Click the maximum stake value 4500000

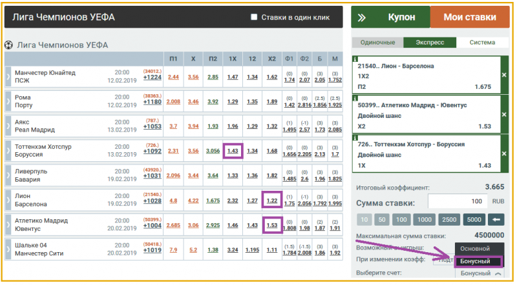[489, 235]
